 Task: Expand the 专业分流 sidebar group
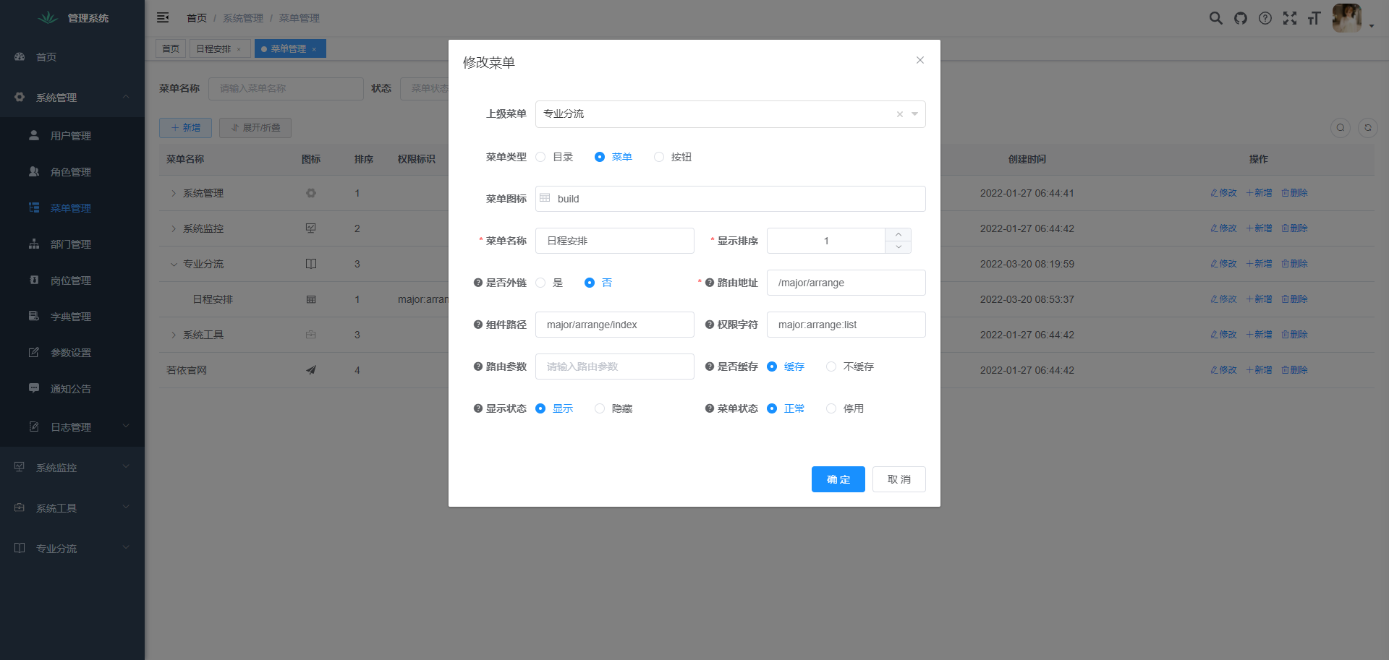[x=72, y=548]
